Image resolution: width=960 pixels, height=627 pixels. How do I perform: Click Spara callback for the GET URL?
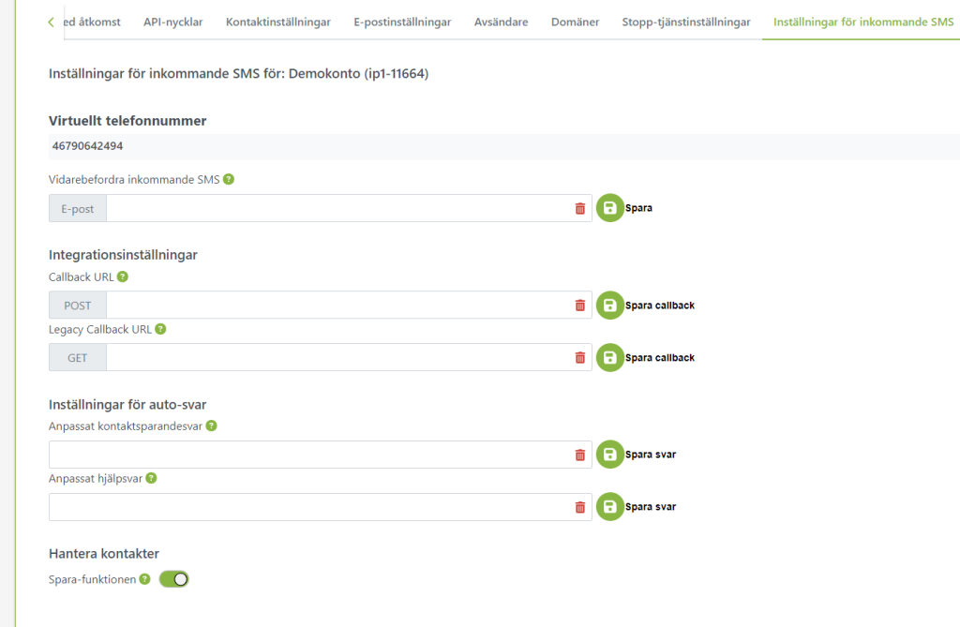660,358
